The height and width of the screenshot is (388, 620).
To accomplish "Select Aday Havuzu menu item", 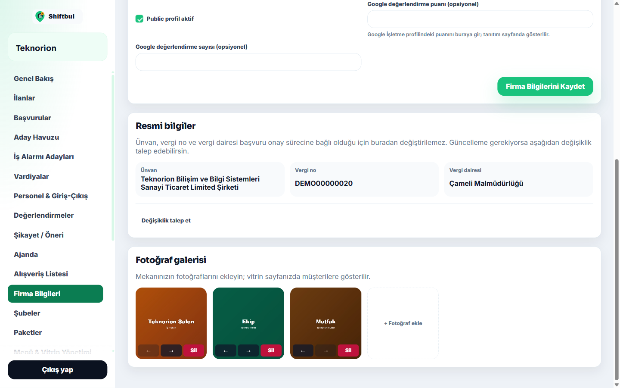I will [x=55, y=137].
